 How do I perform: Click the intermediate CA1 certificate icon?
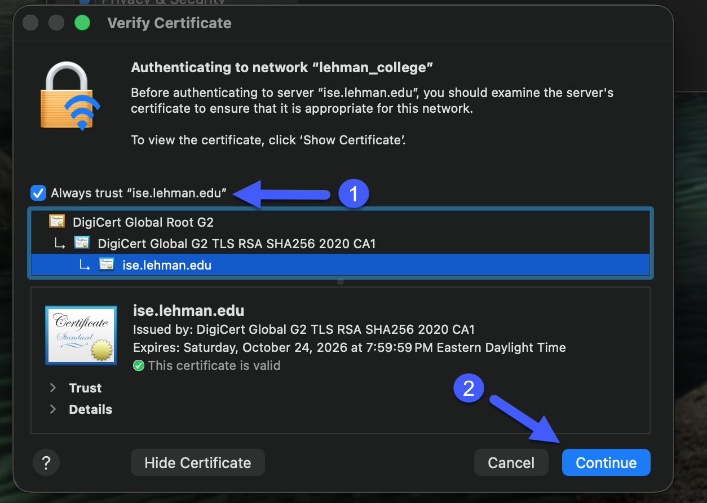[82, 243]
